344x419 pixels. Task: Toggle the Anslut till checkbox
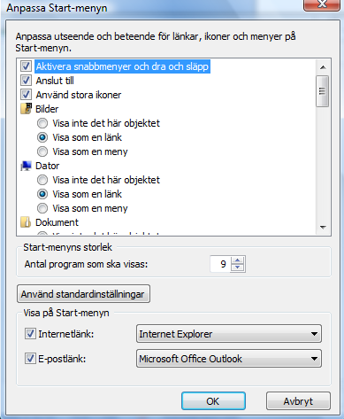(26, 81)
